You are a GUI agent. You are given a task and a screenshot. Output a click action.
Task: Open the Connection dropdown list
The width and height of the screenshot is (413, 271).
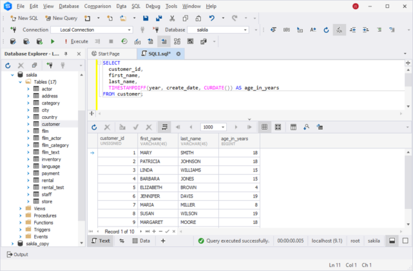pyautogui.click(x=130, y=30)
